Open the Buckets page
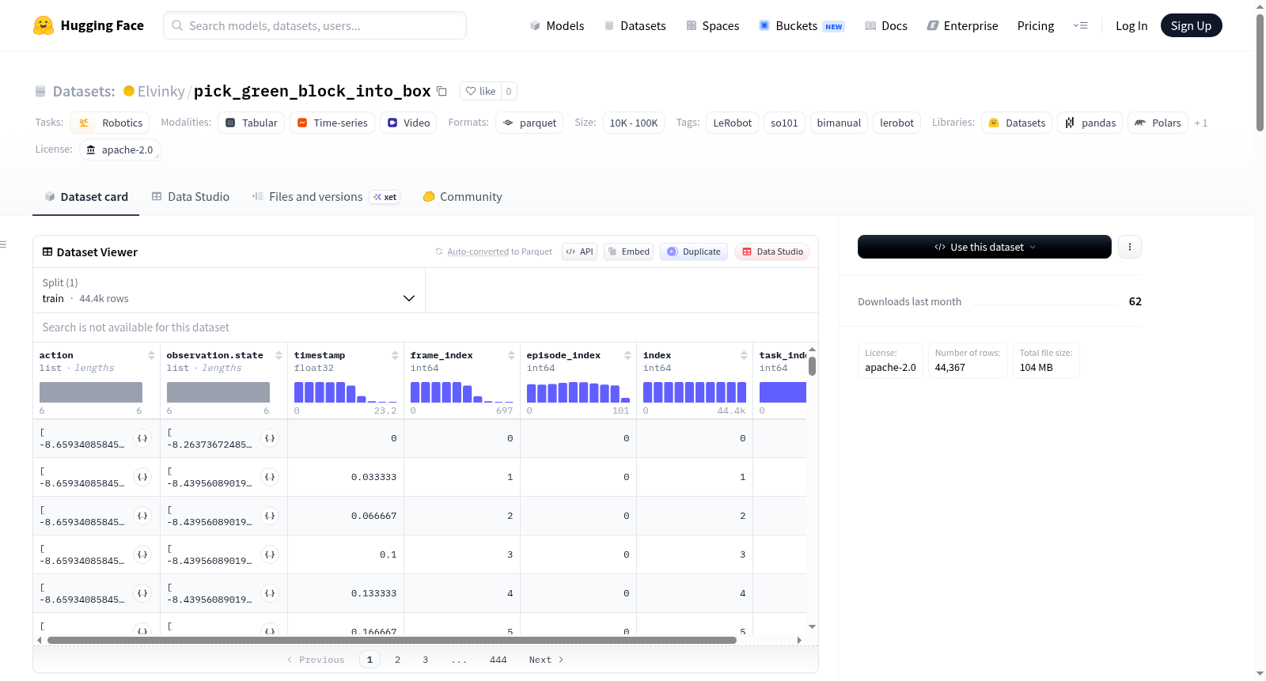The image size is (1266, 681). (802, 25)
